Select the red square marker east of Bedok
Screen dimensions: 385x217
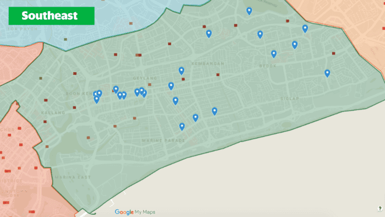(x=333, y=53)
